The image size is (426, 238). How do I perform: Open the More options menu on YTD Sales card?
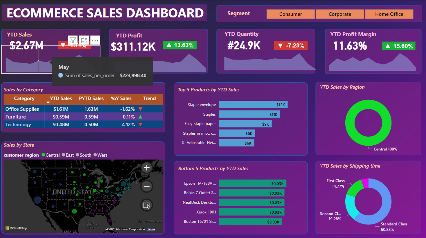(95, 40)
